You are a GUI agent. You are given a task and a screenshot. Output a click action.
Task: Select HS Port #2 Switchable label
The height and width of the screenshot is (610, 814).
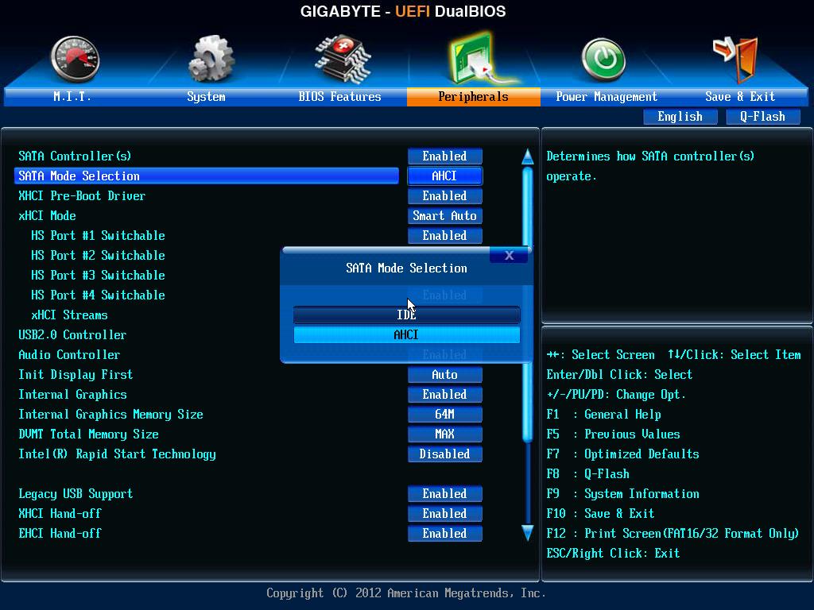click(98, 255)
